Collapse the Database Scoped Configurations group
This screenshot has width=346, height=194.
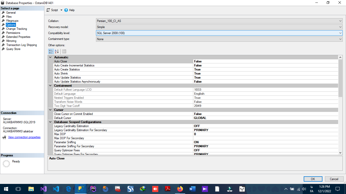[50, 122]
